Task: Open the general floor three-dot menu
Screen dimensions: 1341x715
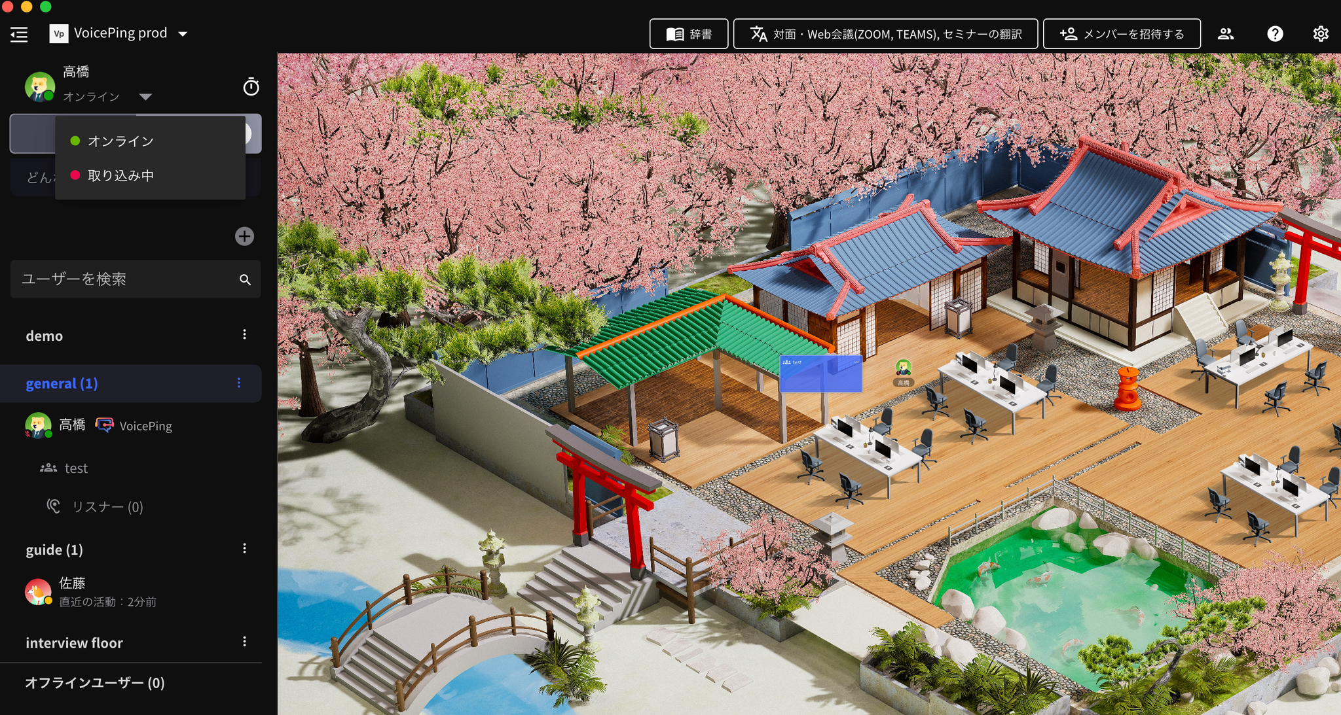Action: (238, 383)
